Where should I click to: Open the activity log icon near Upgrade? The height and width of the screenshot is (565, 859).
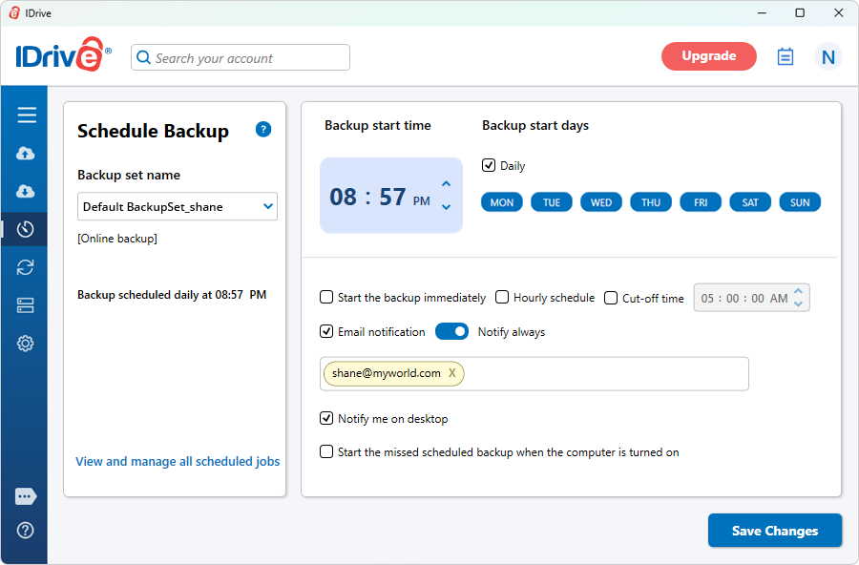(786, 57)
